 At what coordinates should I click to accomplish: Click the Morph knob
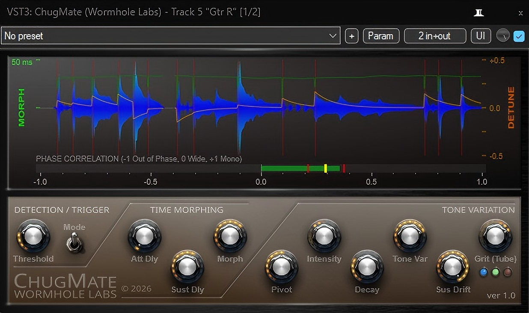[230, 236]
